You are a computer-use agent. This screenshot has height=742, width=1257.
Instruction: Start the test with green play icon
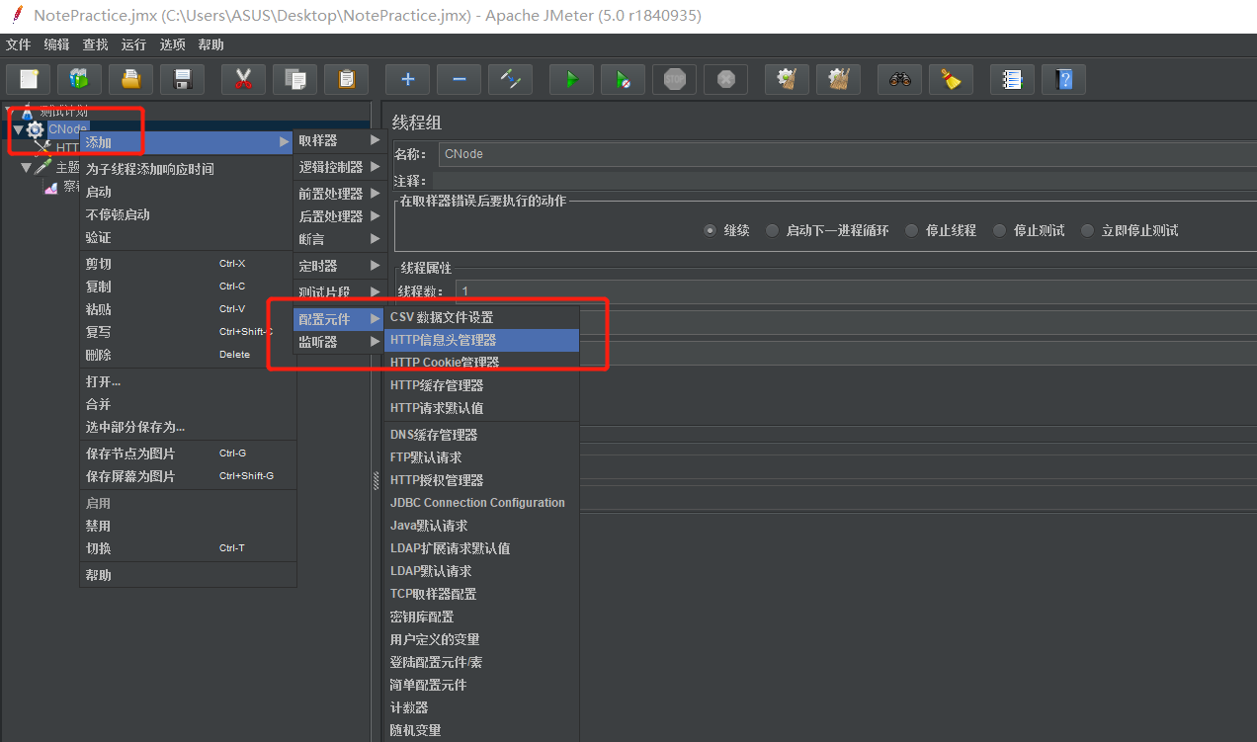[x=571, y=79]
